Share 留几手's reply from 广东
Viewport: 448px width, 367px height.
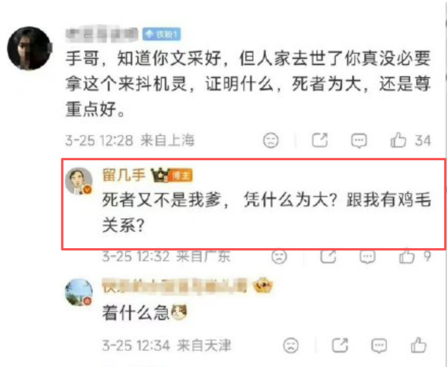(328, 256)
